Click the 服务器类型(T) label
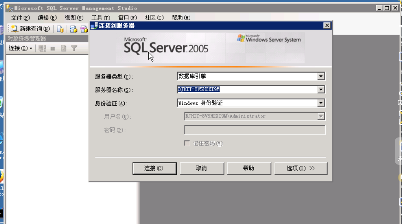This screenshot has width=402, height=224. [x=114, y=77]
